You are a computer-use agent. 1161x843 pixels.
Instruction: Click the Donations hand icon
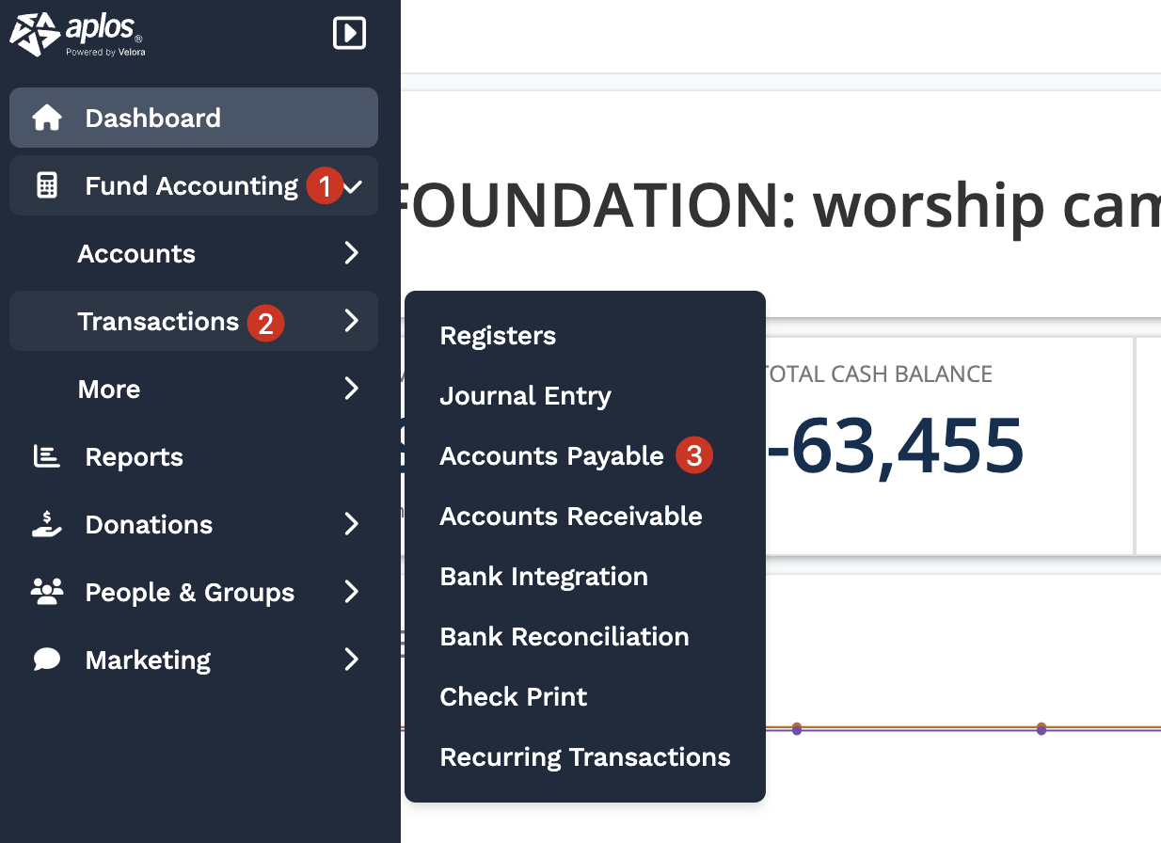[x=46, y=525]
